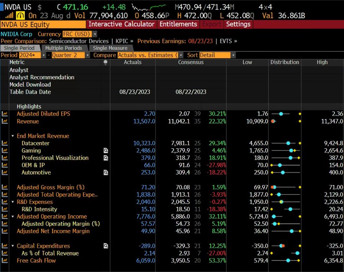Viewport: 344px width, 272px height.
Task: Switch to the Single Measure tab
Action: 110,48
